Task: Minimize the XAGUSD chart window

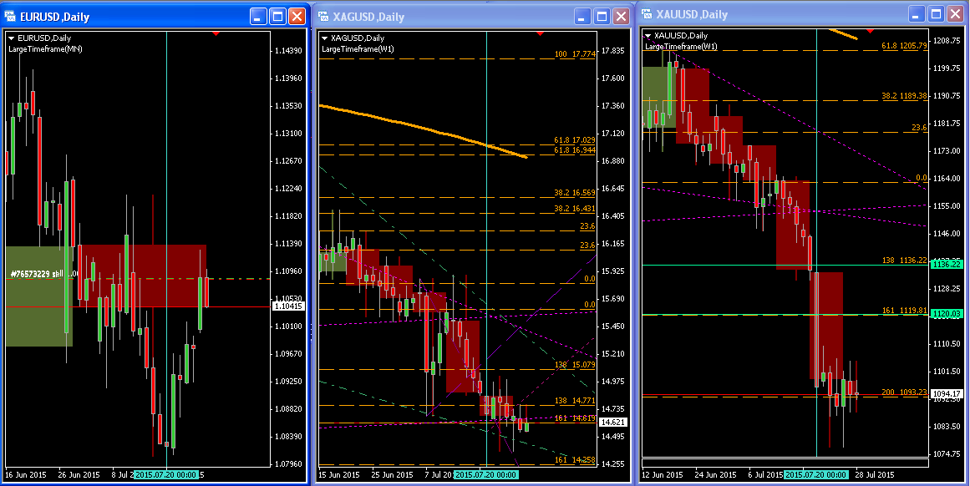Action: click(581, 17)
